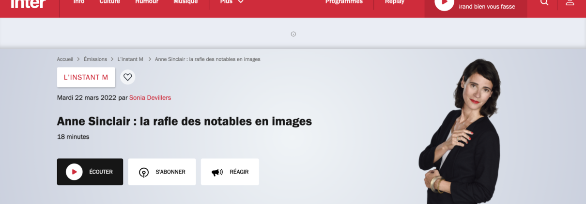Open the Replay page
Screen dimensions: 586x204
pyautogui.click(x=395, y=2)
